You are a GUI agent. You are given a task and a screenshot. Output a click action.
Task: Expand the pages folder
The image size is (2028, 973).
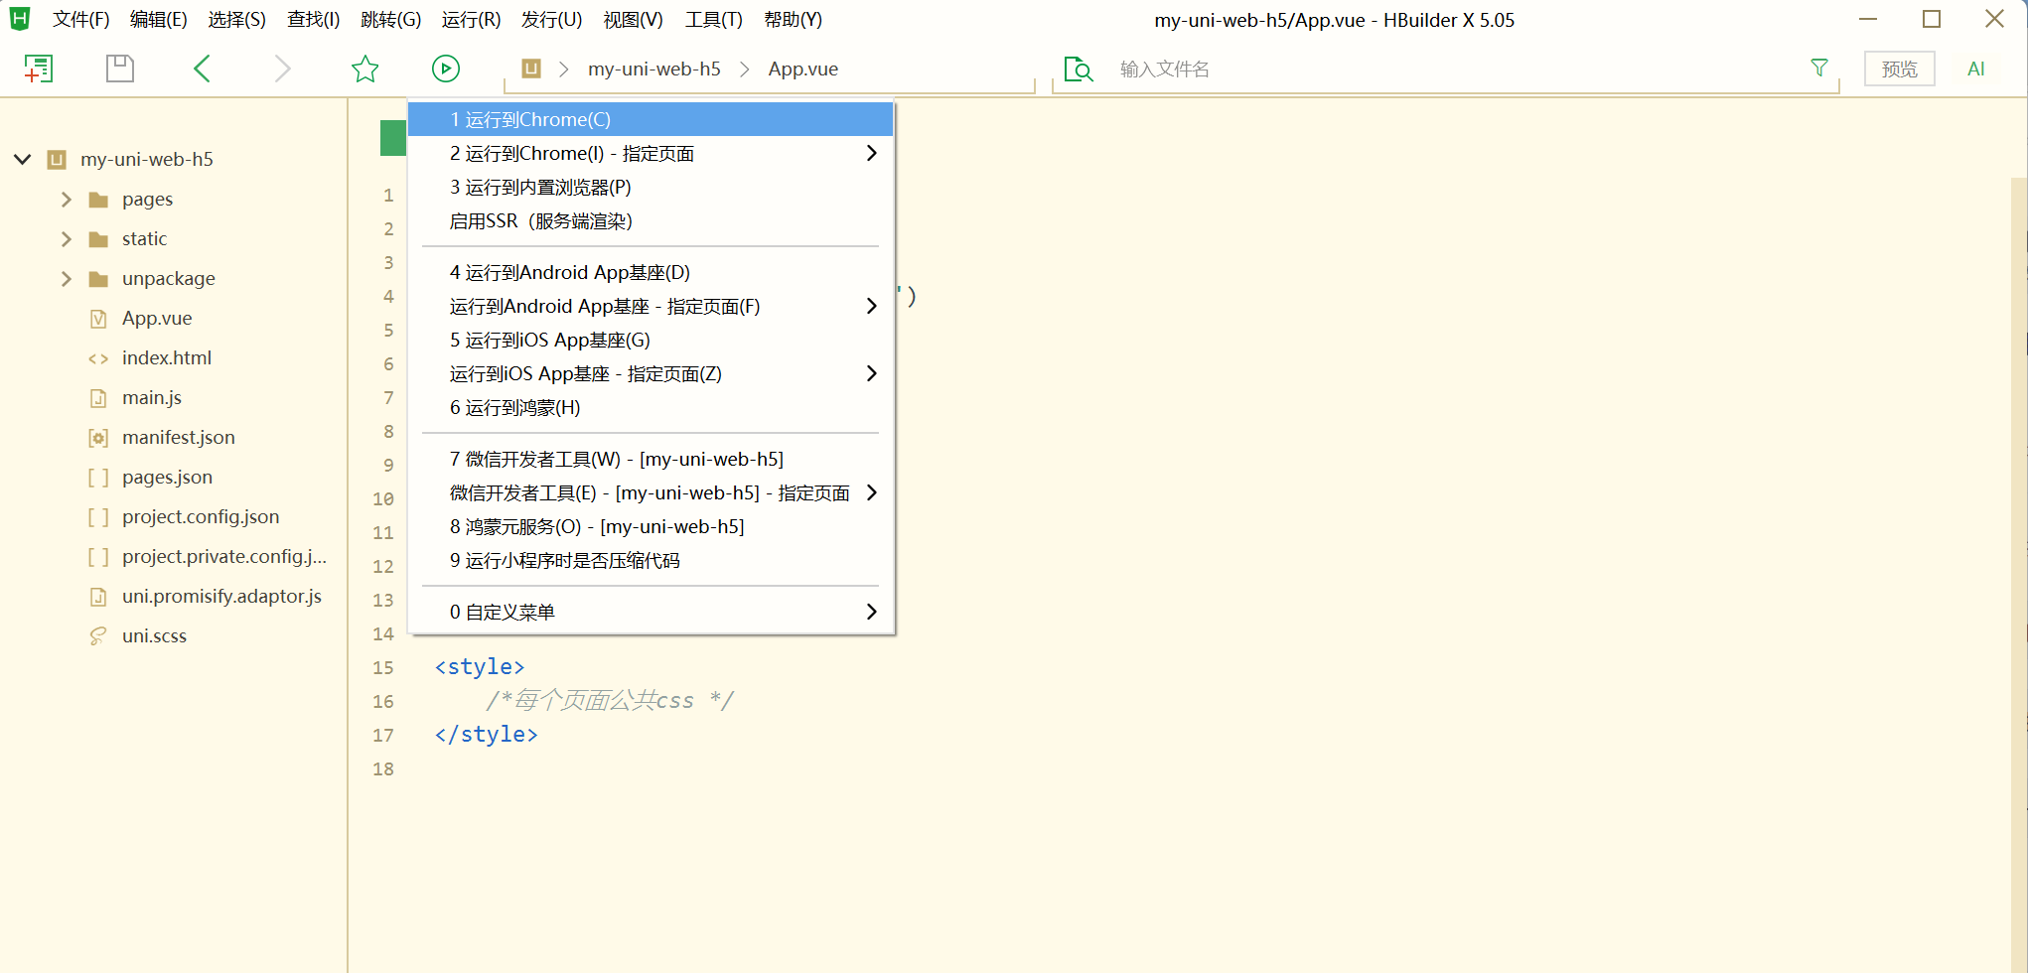click(x=66, y=200)
